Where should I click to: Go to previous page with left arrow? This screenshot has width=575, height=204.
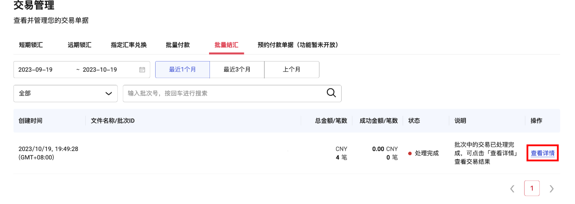click(512, 189)
